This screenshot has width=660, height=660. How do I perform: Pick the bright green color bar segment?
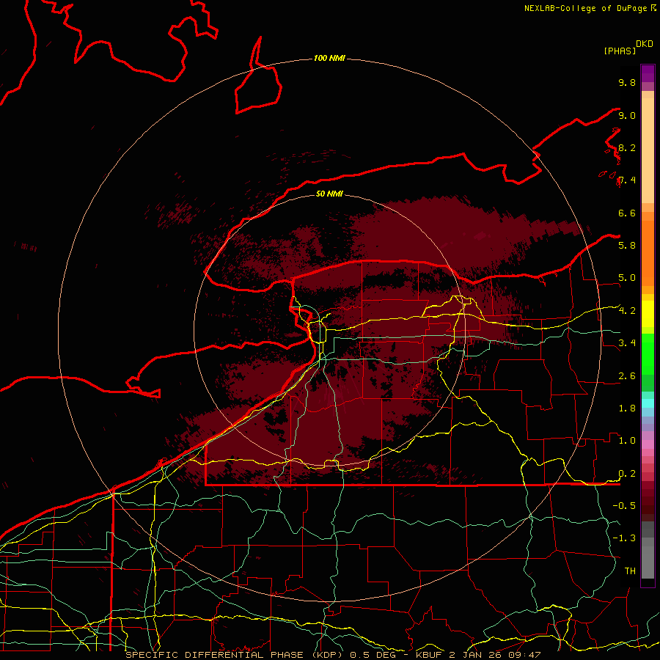(x=648, y=353)
